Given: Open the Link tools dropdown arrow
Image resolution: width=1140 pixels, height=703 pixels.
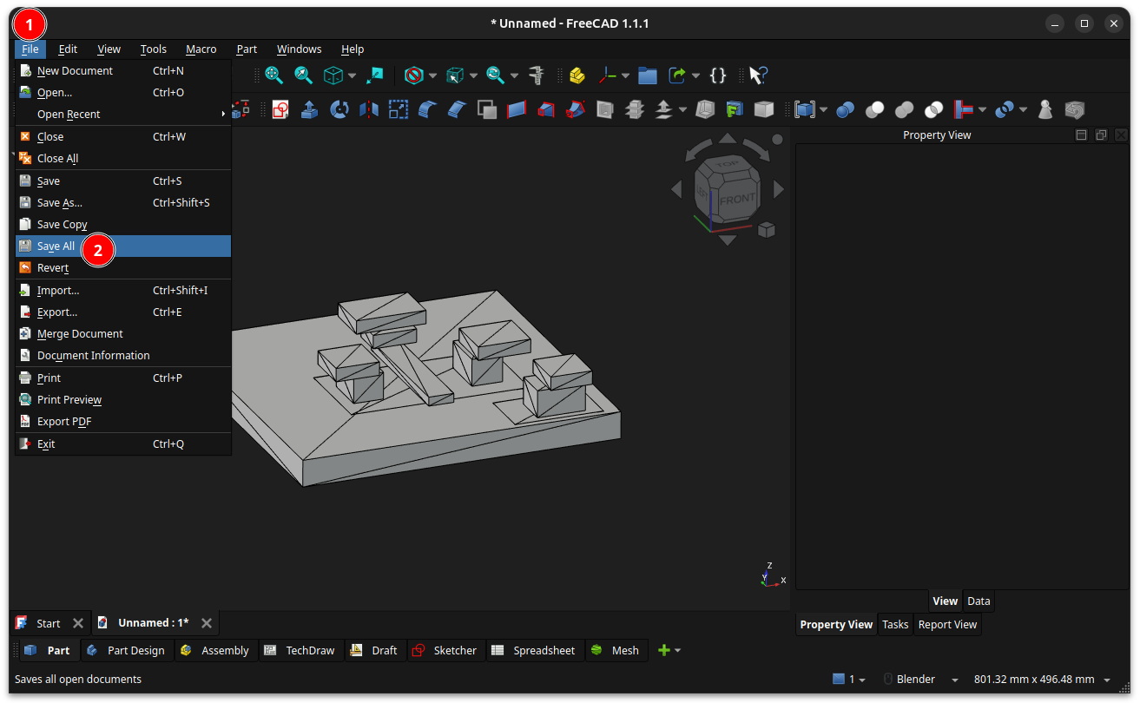Looking at the screenshot, I should pos(695,76).
